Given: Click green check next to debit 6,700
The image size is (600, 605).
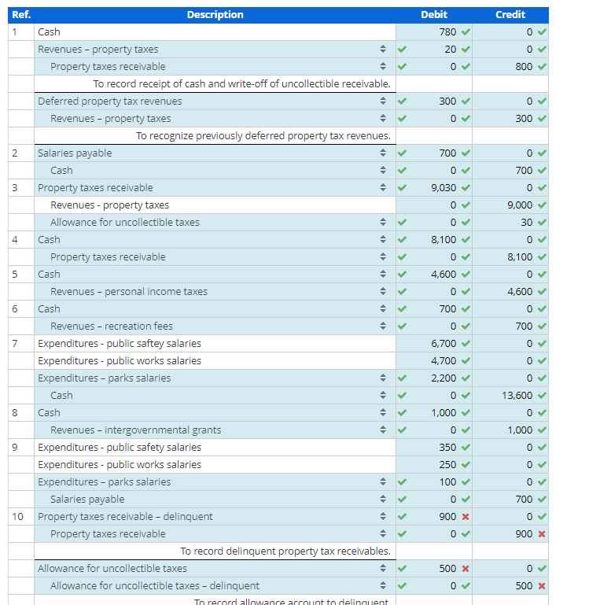Looking at the screenshot, I should pyautogui.click(x=466, y=343).
